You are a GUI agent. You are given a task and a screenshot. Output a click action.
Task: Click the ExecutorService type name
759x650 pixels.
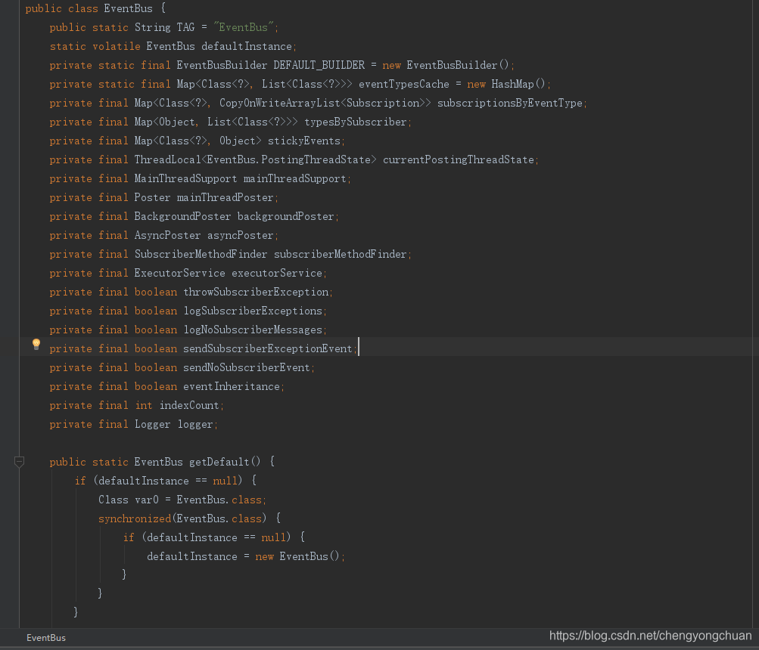(179, 272)
